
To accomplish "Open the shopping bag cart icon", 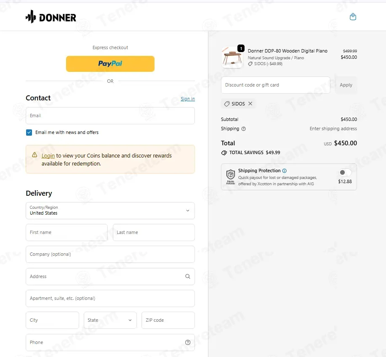I will point(353,17).
